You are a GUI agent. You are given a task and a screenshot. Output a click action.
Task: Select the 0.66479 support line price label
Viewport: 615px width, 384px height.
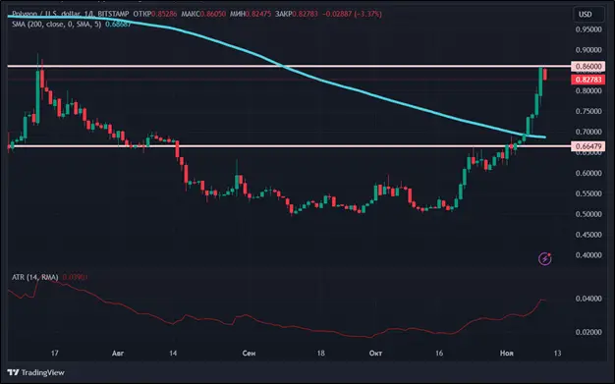click(587, 146)
